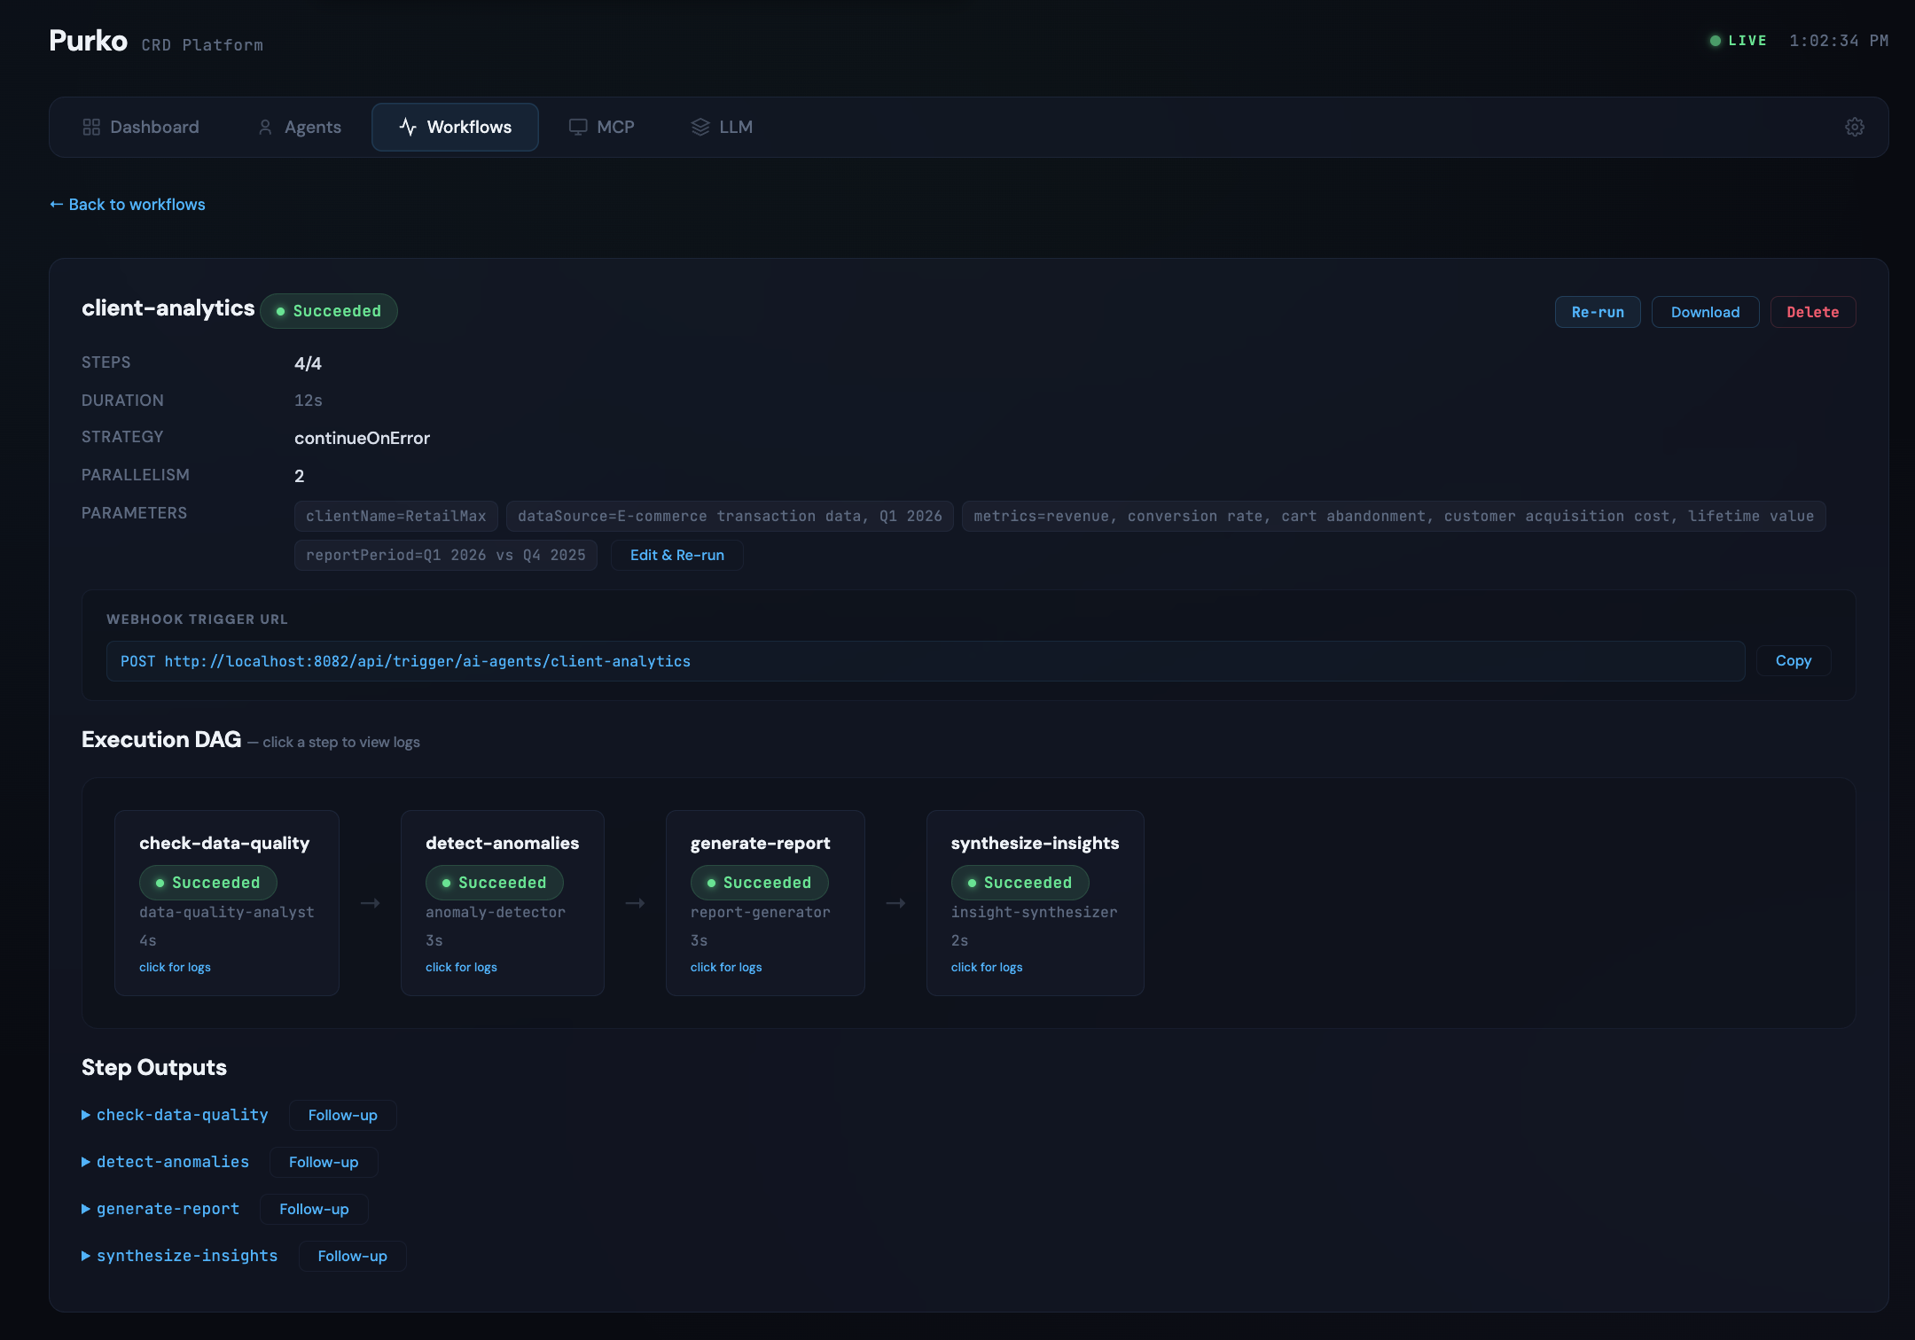View logs for synthesize-insights step
The image size is (1915, 1340).
click(x=987, y=967)
